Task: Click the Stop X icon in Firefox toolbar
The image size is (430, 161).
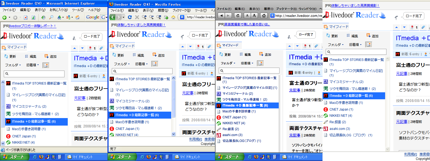Action: click(x=137, y=17)
